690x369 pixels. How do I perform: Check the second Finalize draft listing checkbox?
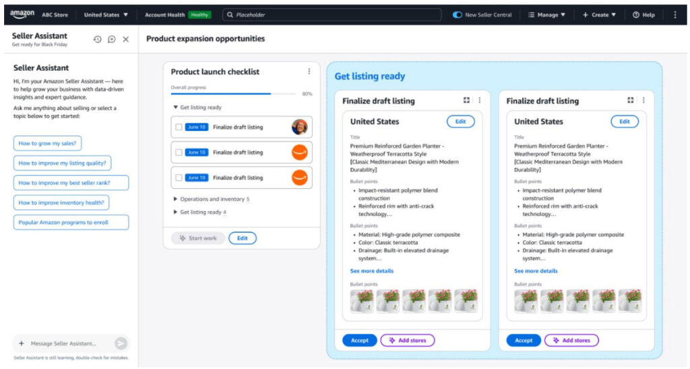(x=179, y=152)
